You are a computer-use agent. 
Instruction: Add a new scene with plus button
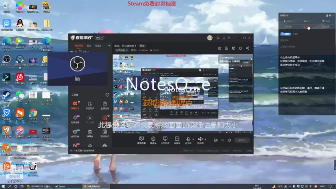coord(109,46)
